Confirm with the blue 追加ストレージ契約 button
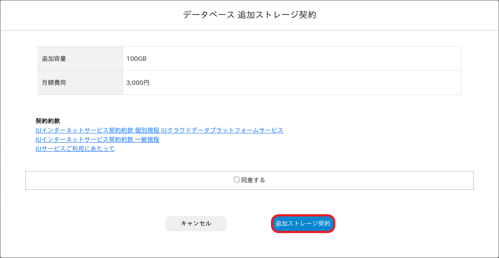 point(303,224)
